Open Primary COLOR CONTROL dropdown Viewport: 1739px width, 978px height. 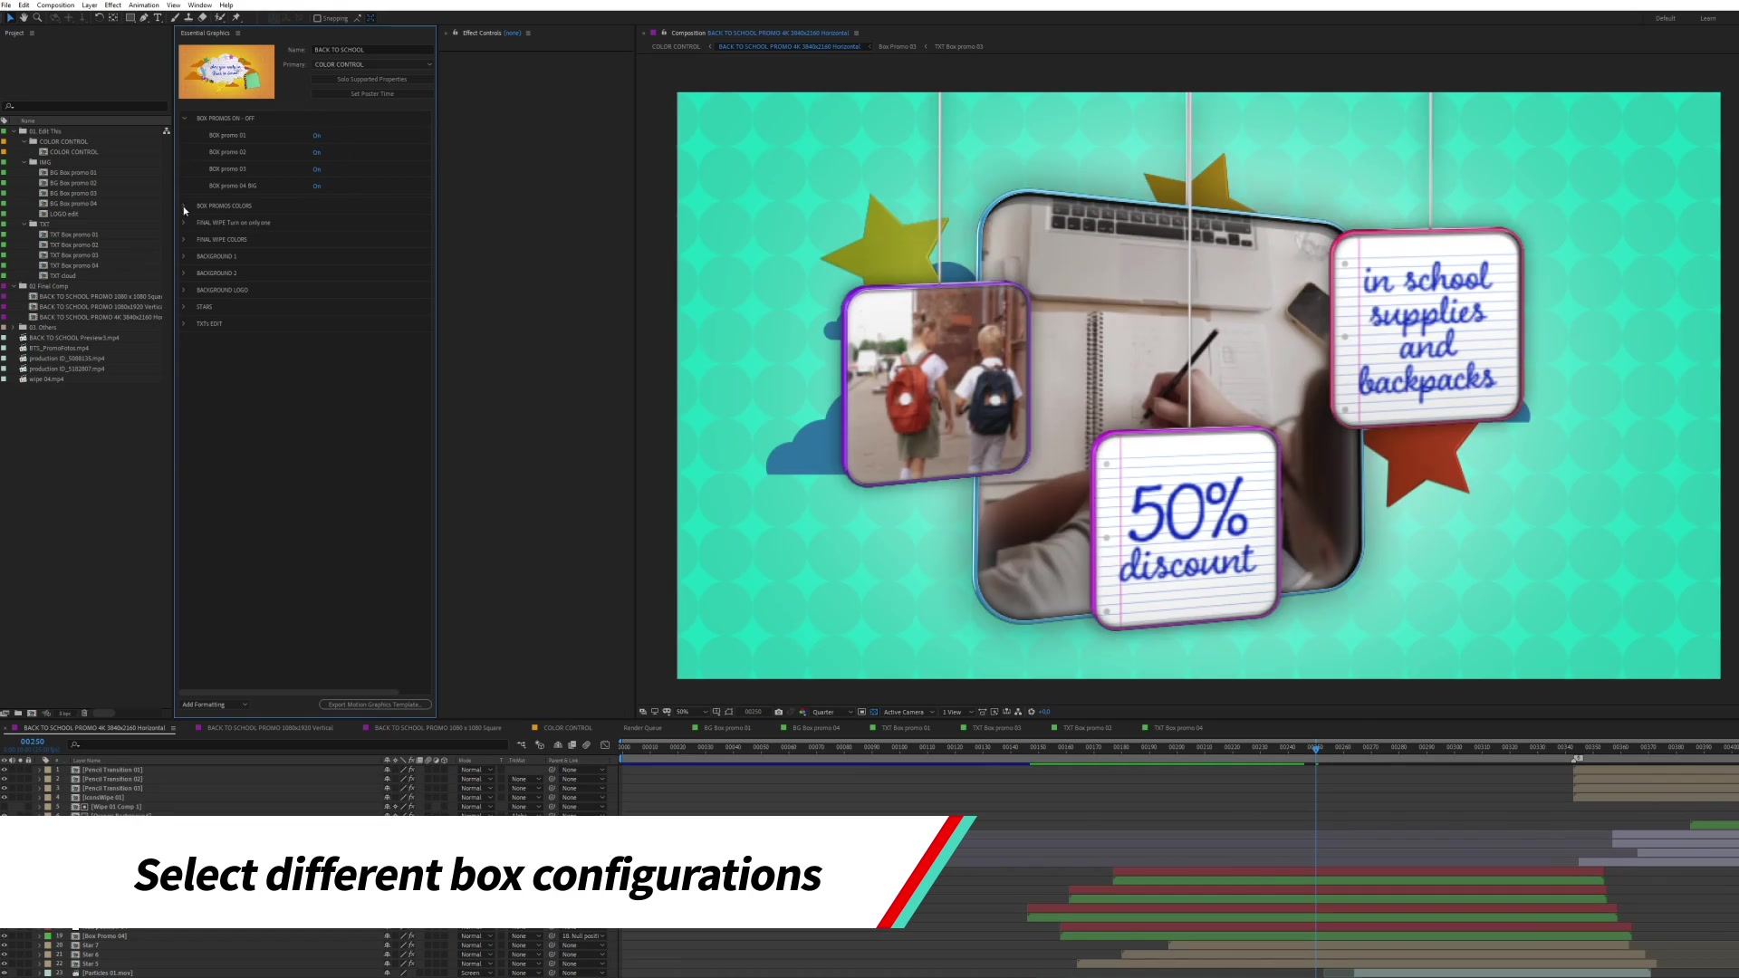pyautogui.click(x=372, y=64)
